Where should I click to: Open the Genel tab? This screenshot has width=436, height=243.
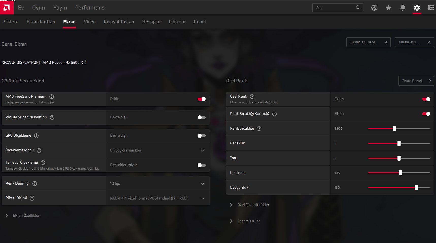point(200,22)
